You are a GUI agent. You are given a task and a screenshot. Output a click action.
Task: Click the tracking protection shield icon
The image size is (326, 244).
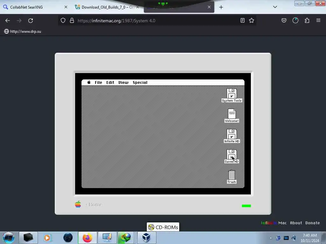click(63, 20)
